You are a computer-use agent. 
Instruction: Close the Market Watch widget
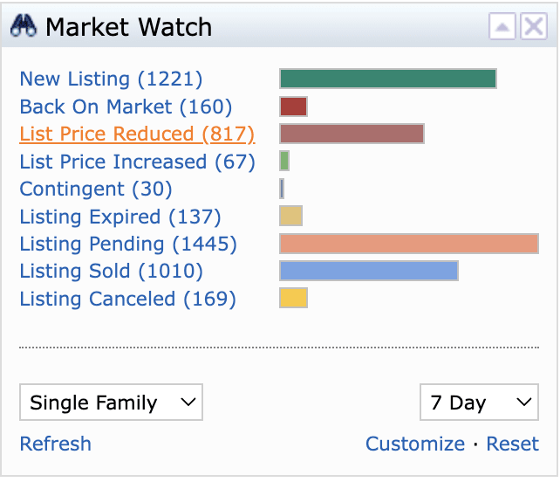click(x=533, y=27)
